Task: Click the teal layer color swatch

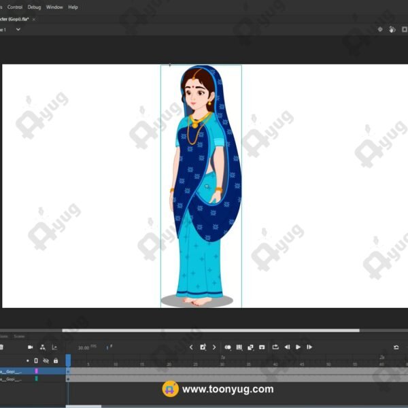Action: click(37, 379)
